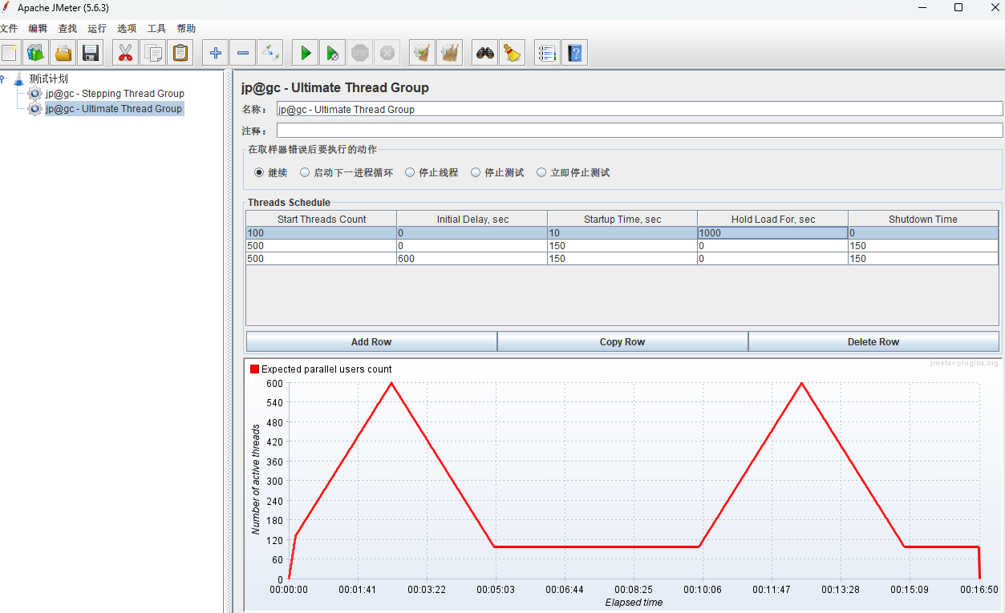The height and width of the screenshot is (613, 1005).
Task: Click the Open file folder icon
Action: pyautogui.click(x=63, y=53)
